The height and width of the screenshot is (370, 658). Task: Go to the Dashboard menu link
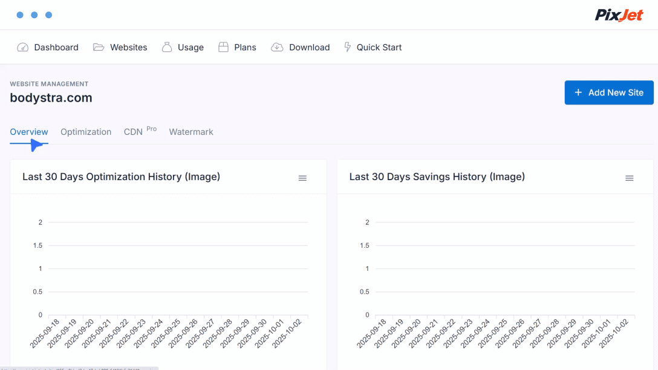click(x=56, y=47)
